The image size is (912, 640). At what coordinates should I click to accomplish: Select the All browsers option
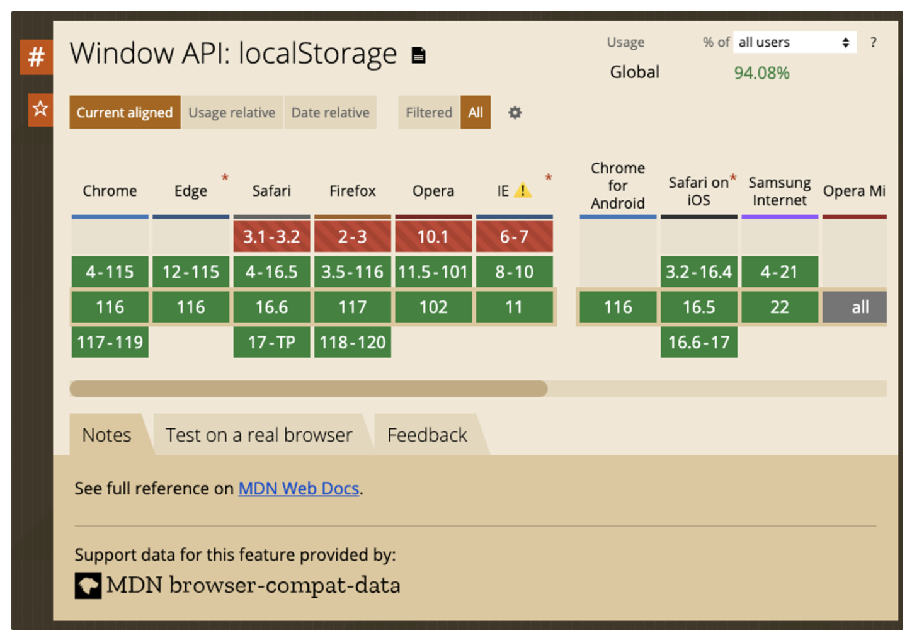476,112
